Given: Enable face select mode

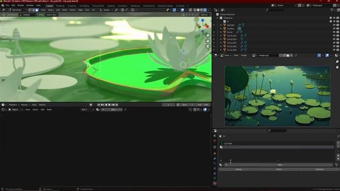Looking at the screenshot, I should coord(37,10).
